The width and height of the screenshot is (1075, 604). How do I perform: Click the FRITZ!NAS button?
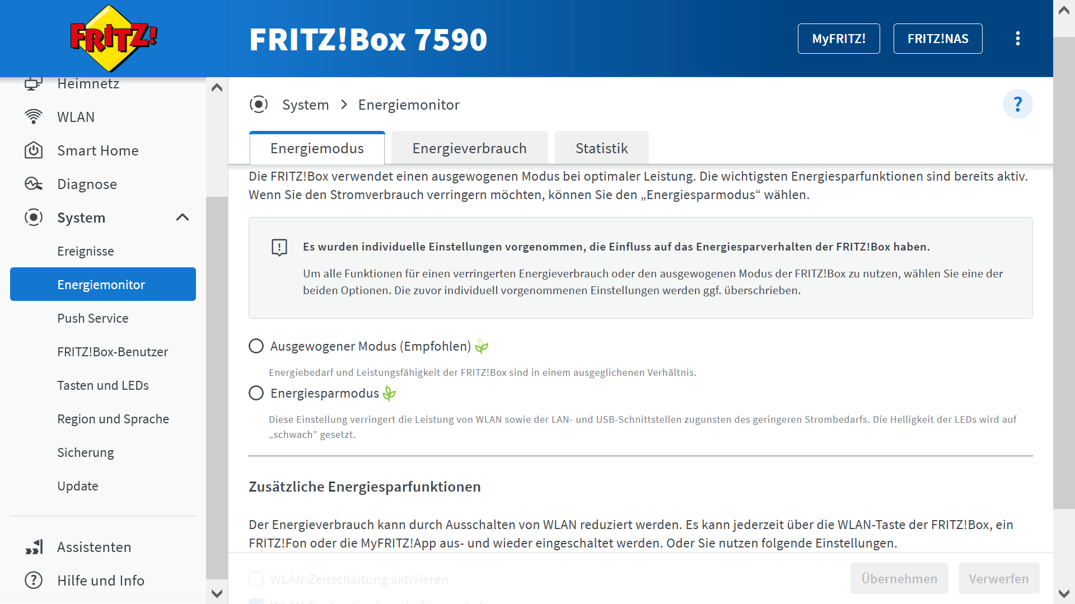click(x=937, y=39)
